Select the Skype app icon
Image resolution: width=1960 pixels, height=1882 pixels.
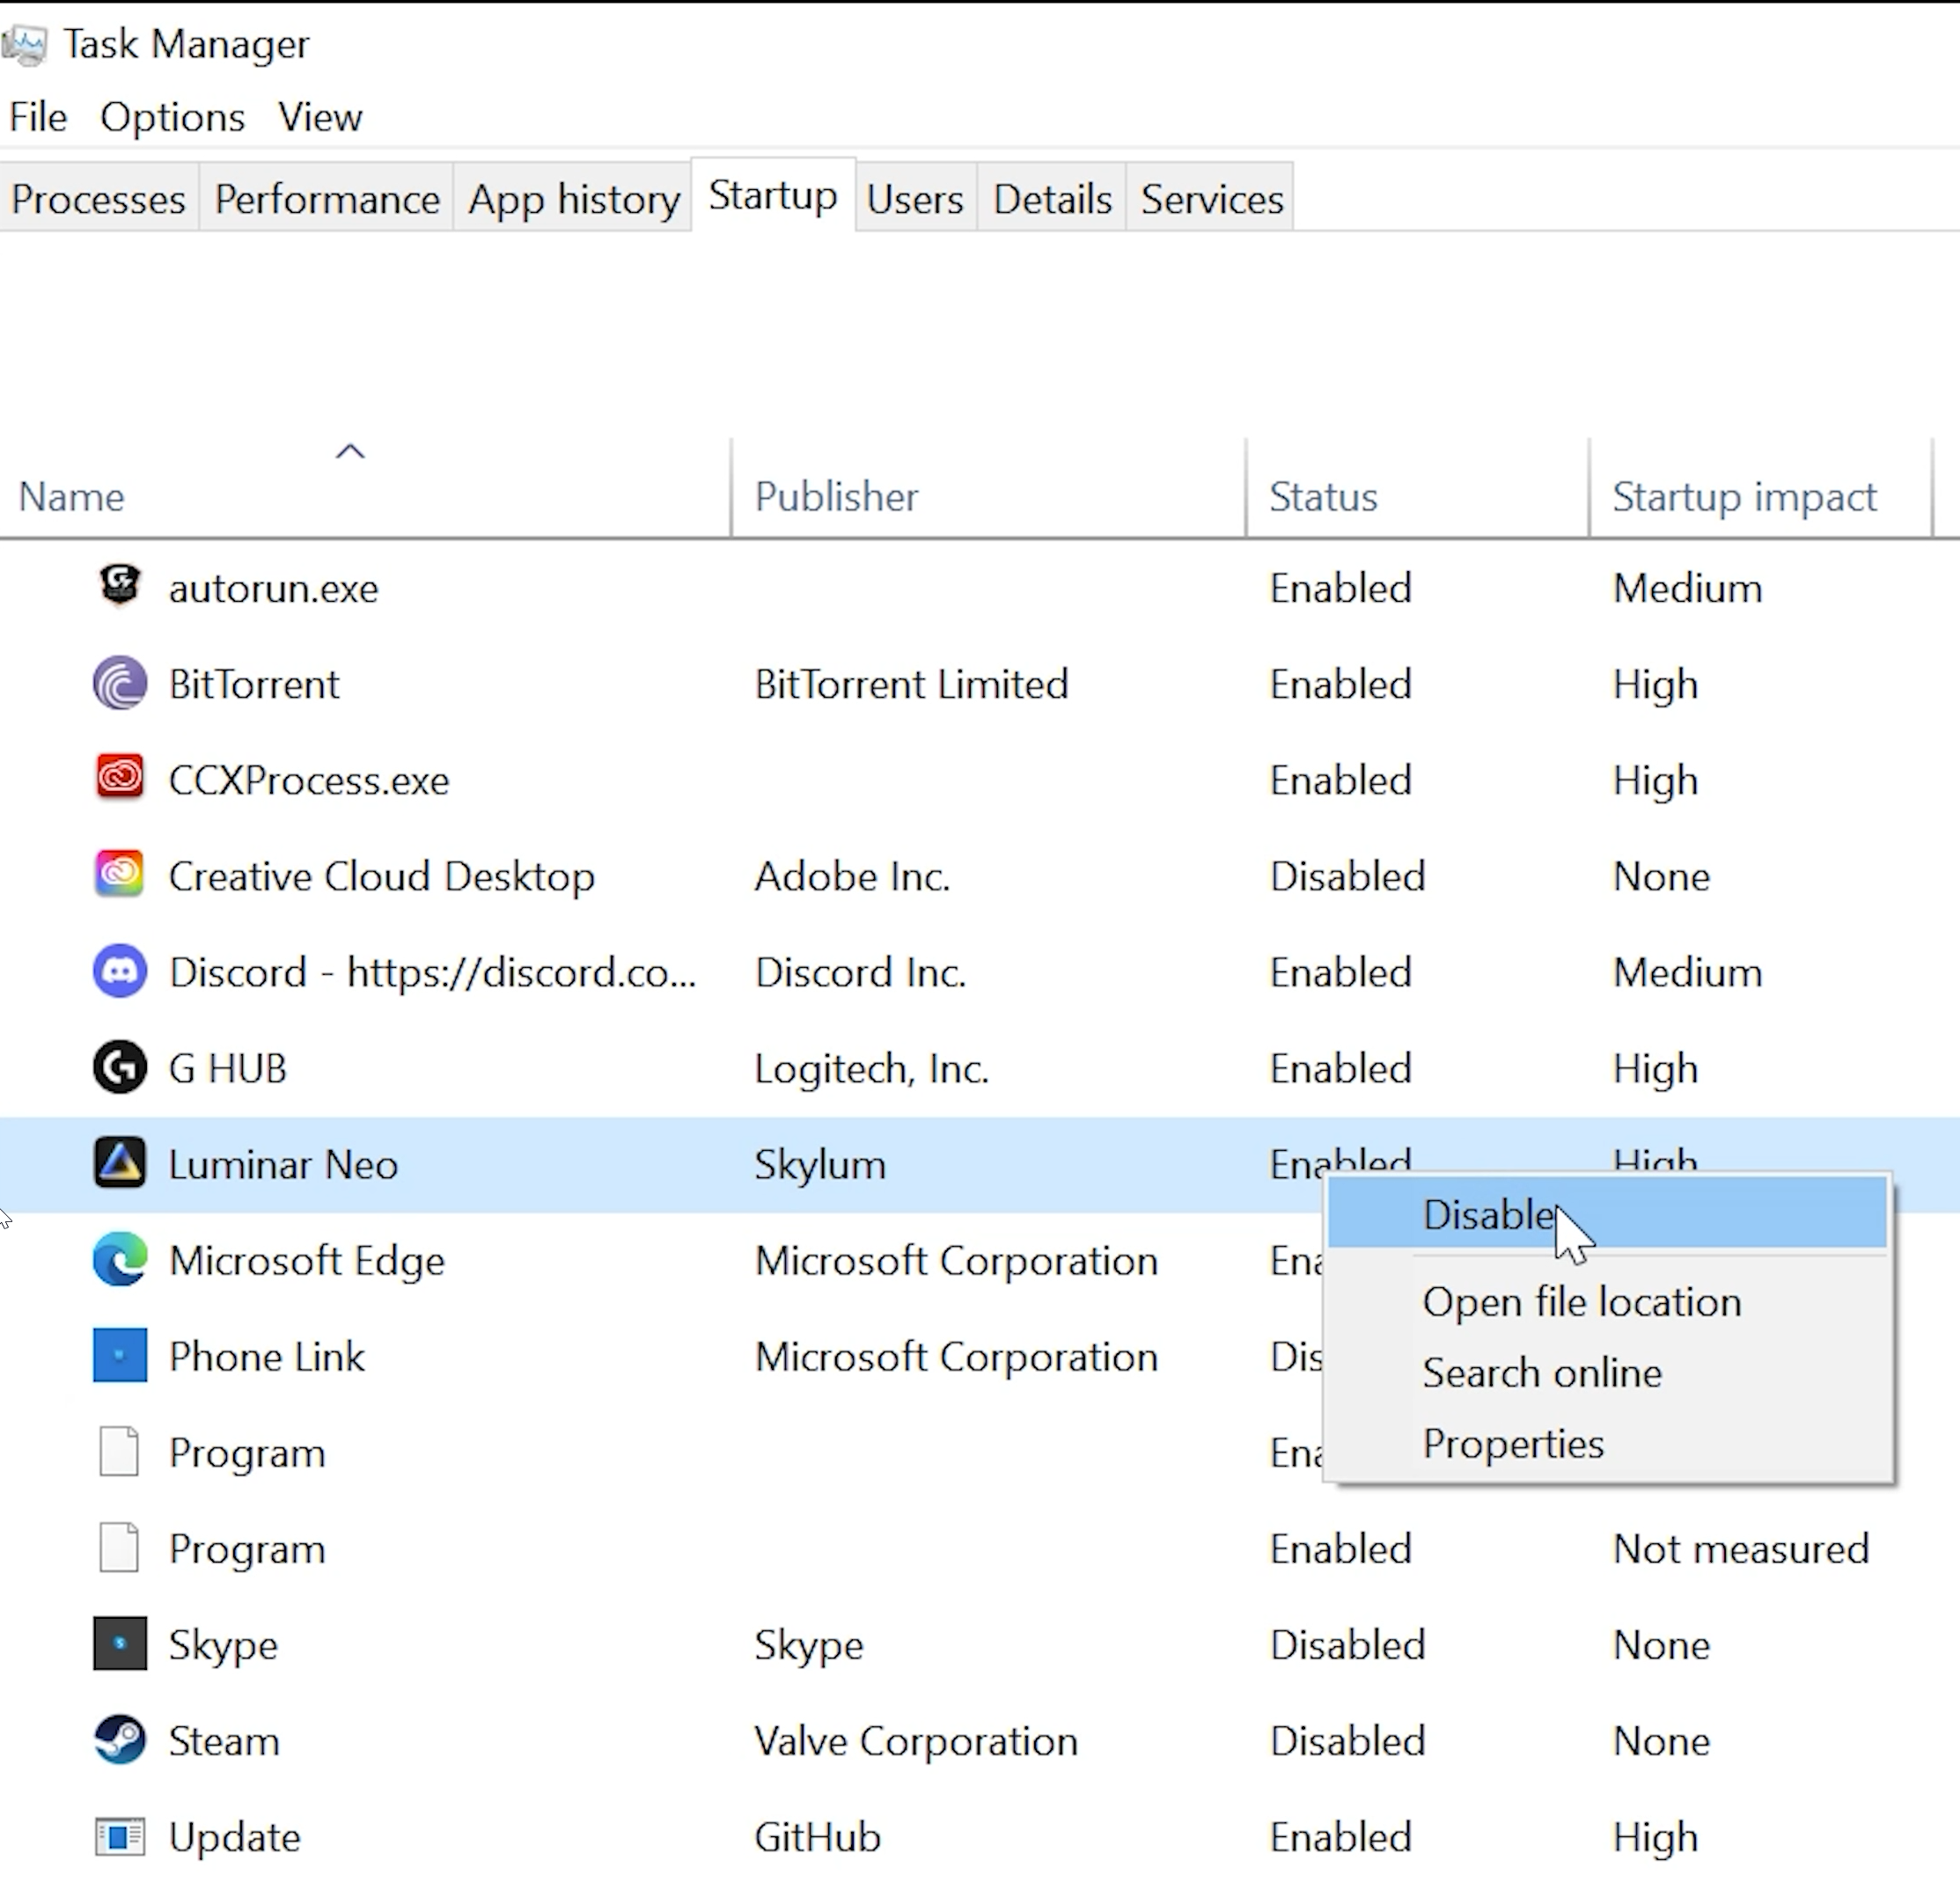(120, 1644)
